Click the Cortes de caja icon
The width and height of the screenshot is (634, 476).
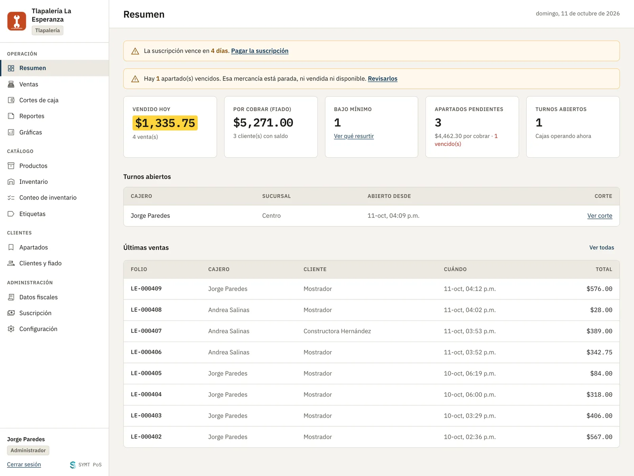11,100
